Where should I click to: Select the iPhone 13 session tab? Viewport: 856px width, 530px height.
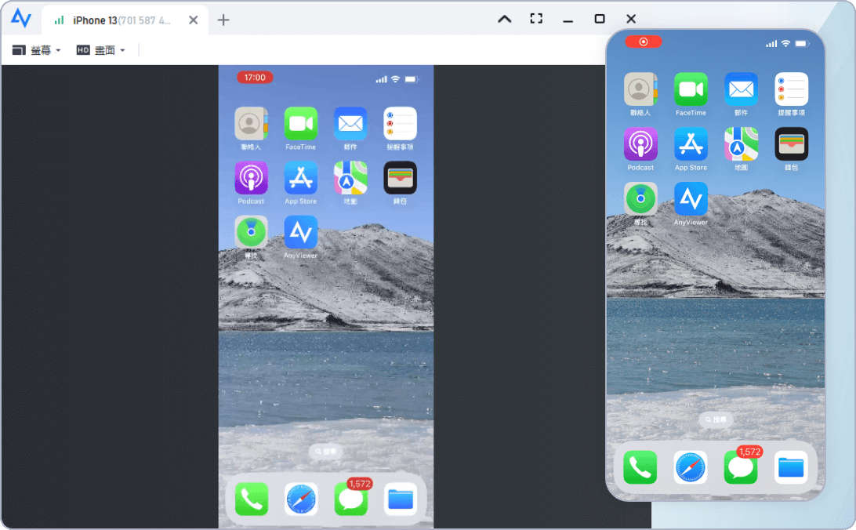[x=125, y=20]
